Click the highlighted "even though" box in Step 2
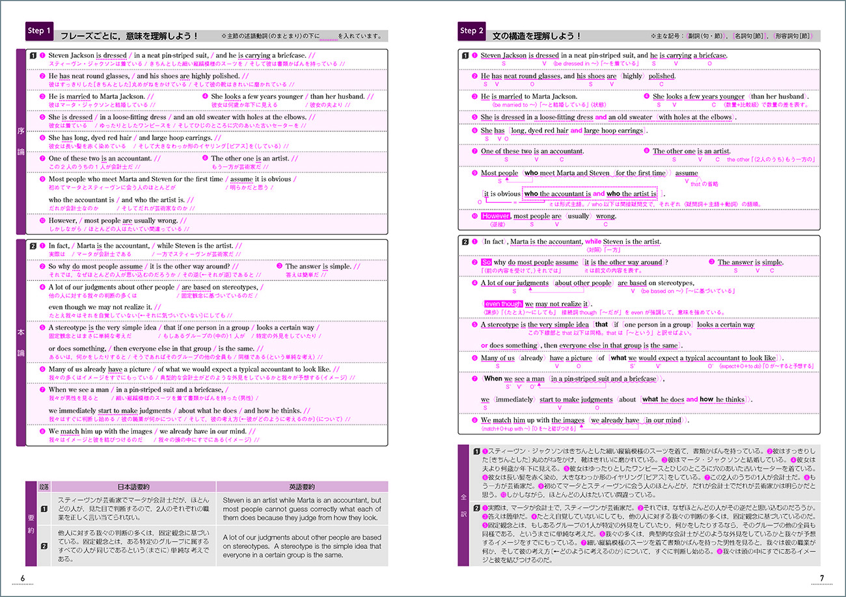Viewport: 846px width, 597px height. (x=503, y=304)
